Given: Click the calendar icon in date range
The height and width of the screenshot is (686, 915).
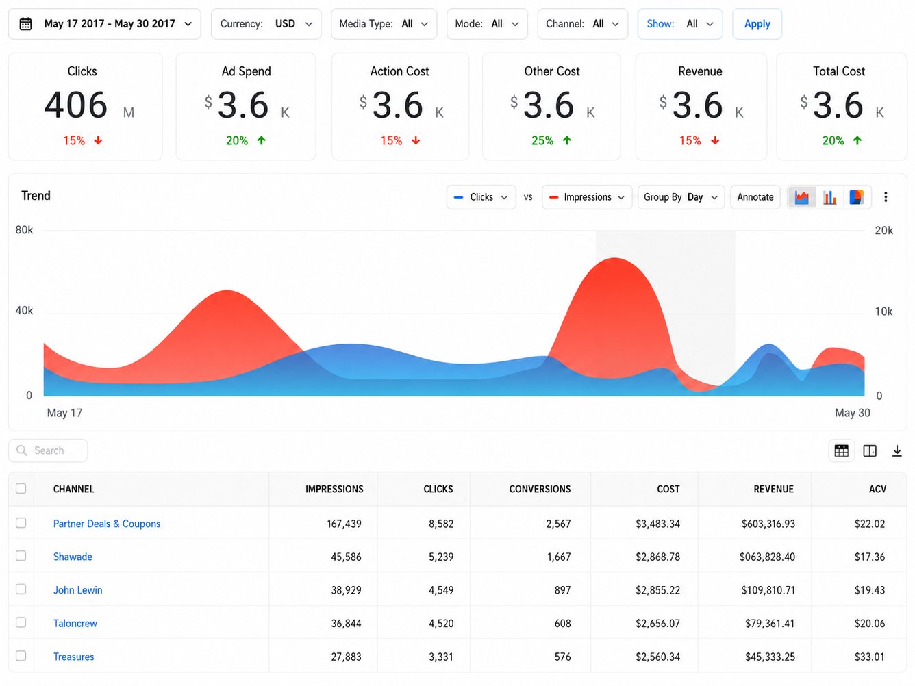Looking at the screenshot, I should coord(25,24).
